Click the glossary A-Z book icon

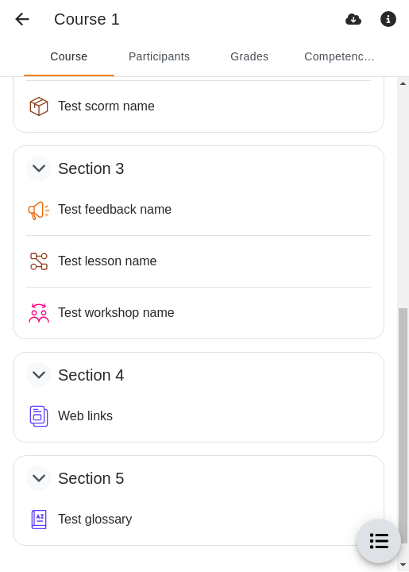39,520
